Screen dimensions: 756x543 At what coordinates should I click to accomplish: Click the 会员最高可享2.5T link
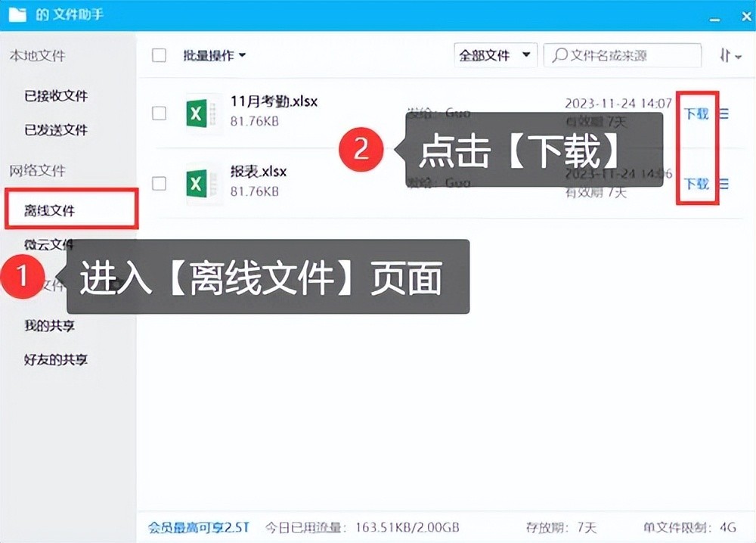(199, 527)
